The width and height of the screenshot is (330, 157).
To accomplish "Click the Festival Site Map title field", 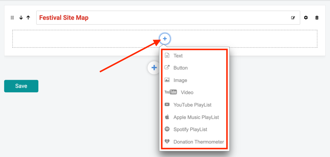I will [168, 18].
